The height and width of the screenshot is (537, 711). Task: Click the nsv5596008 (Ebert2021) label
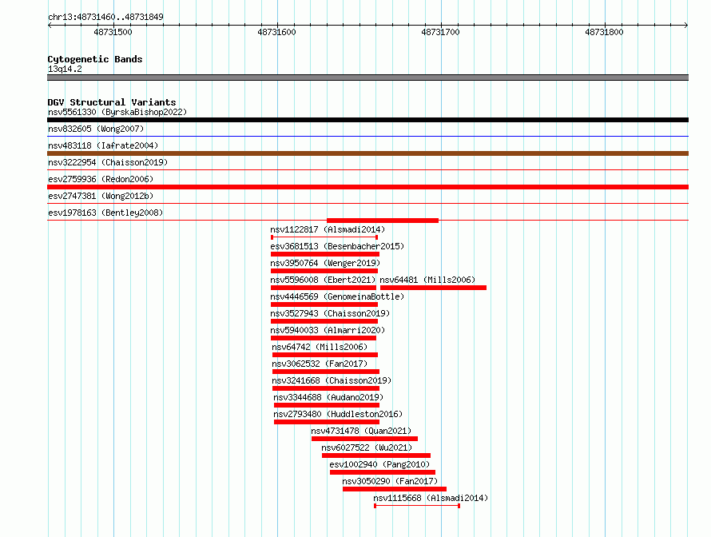pos(323,280)
